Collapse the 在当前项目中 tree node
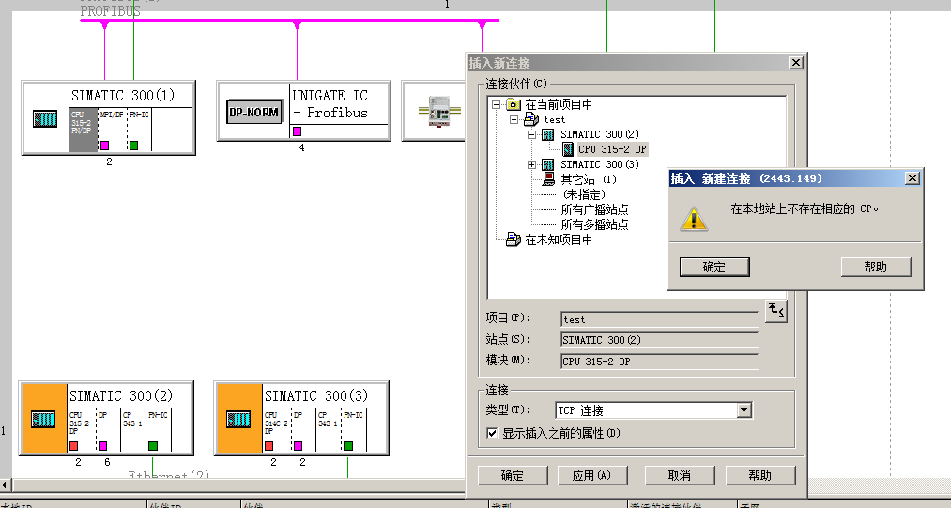 pyautogui.click(x=496, y=104)
